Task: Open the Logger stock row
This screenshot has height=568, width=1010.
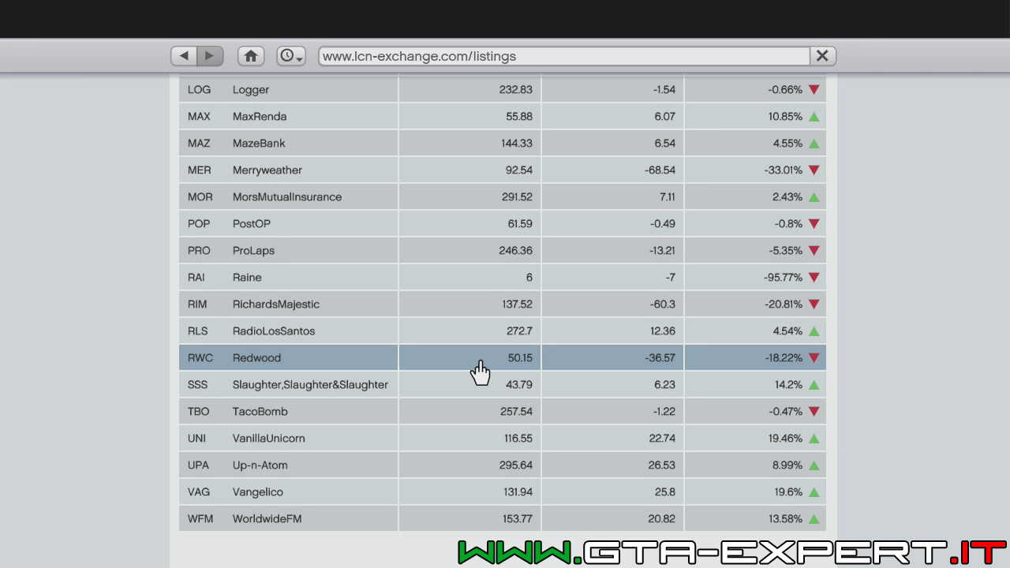Action: 503,90
